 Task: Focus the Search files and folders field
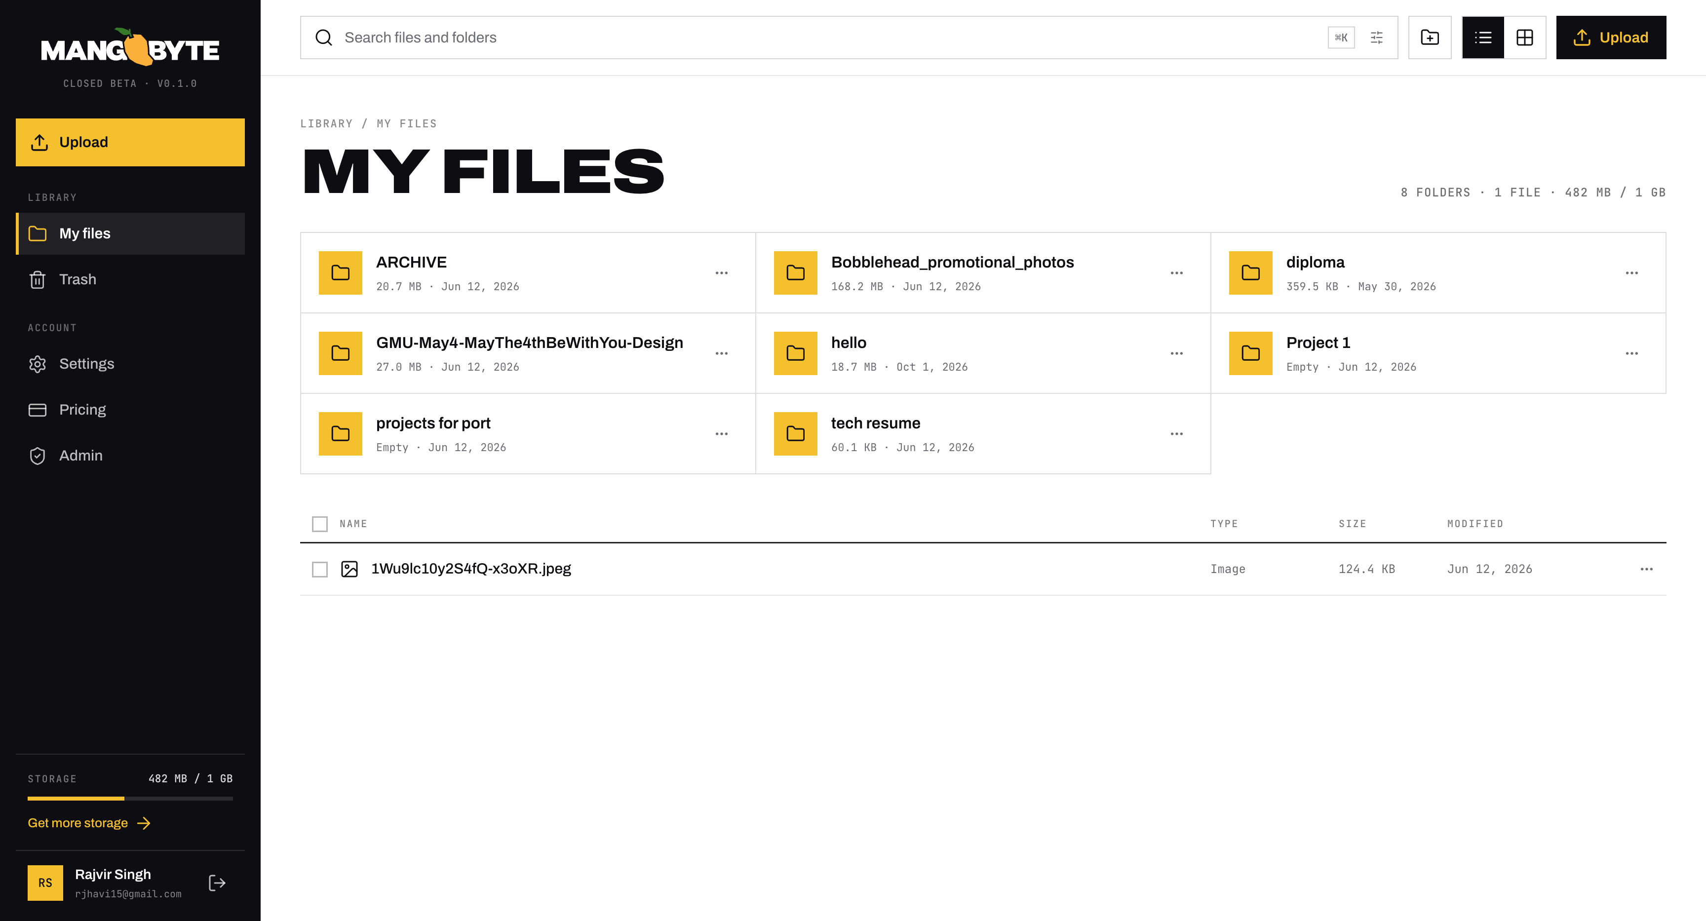(849, 38)
